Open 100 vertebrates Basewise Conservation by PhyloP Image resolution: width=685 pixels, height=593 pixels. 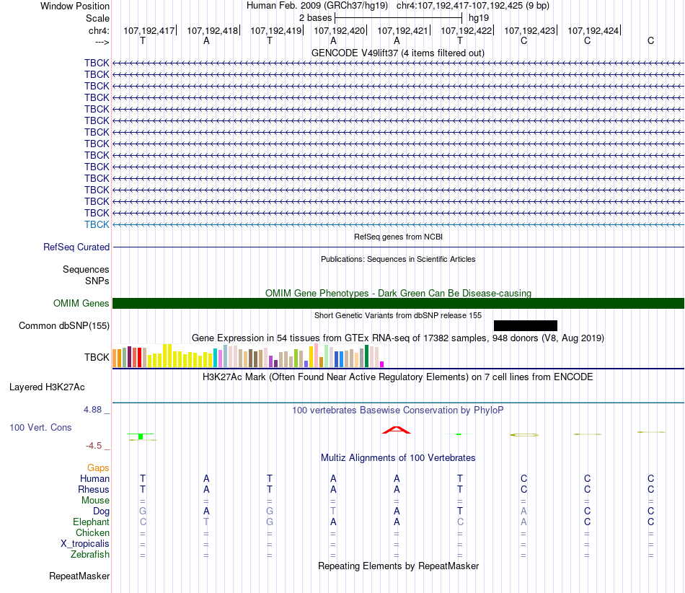click(x=397, y=410)
